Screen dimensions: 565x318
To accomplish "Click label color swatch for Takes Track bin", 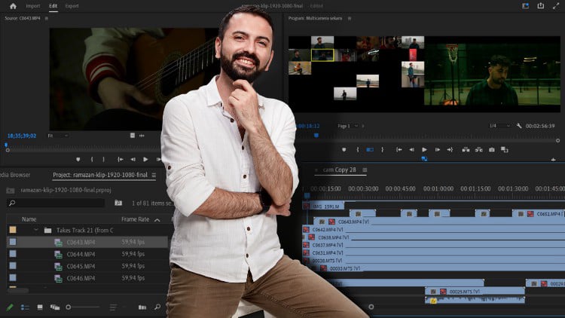I will click(13, 230).
